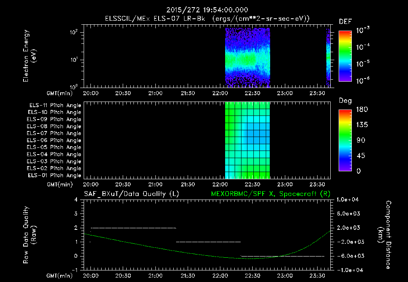Click the green MEXORBMC/SPF X, Spacecraft (R) label
This screenshot has width=408, height=282.
point(271,194)
